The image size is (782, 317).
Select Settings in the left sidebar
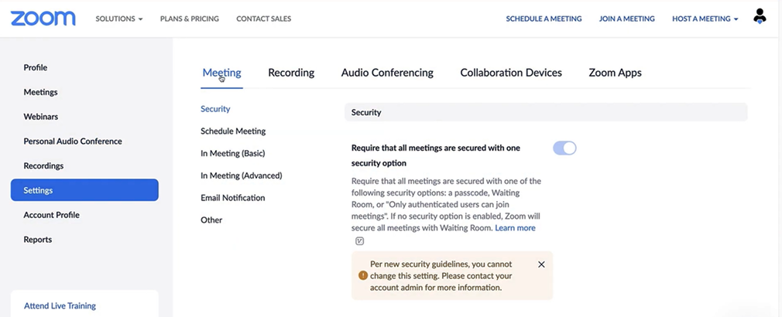[x=84, y=190]
